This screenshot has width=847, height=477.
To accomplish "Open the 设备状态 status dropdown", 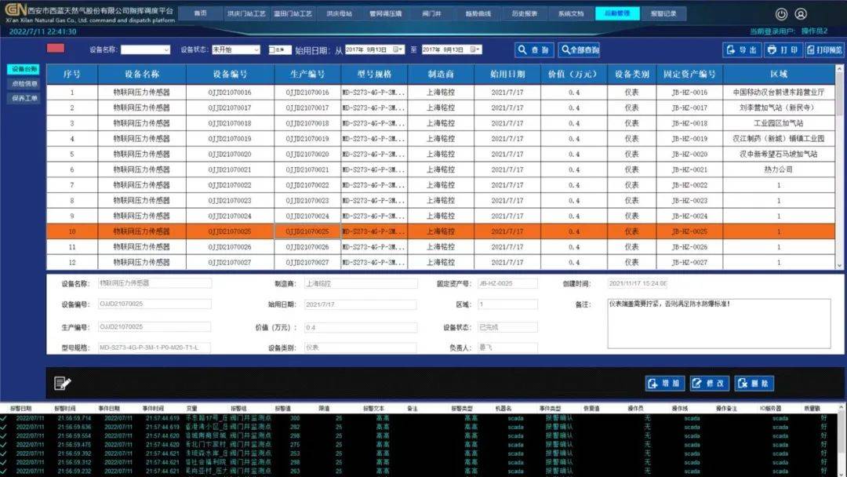I will (x=256, y=49).
